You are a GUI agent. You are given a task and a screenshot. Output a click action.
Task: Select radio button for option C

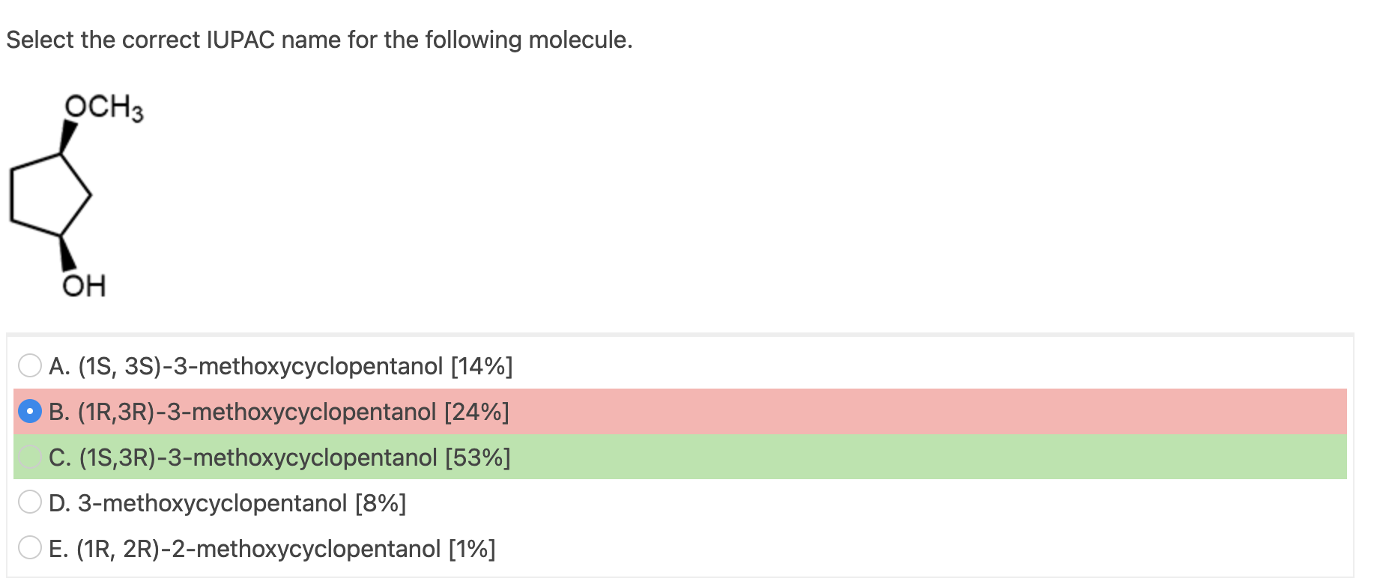[29, 457]
